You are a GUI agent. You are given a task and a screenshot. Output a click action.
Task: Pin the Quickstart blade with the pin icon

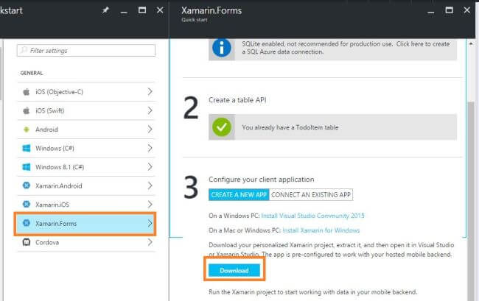[x=105, y=10]
